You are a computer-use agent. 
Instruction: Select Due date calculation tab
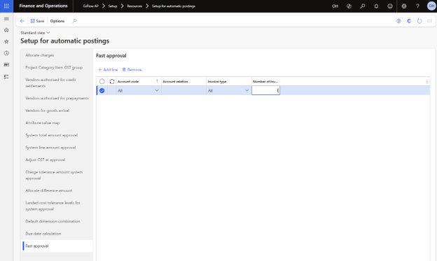click(x=43, y=234)
